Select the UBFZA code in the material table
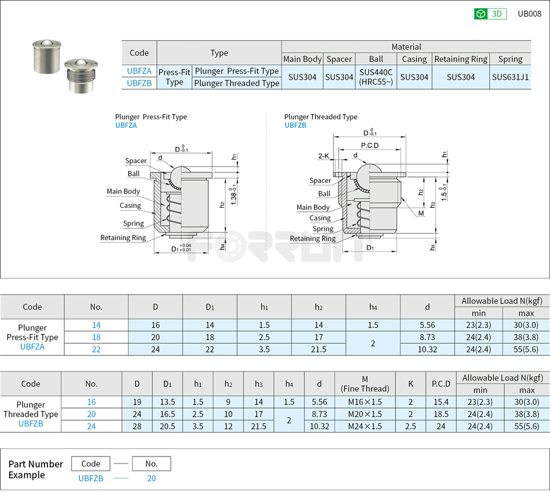550x493 pixels. [x=139, y=71]
